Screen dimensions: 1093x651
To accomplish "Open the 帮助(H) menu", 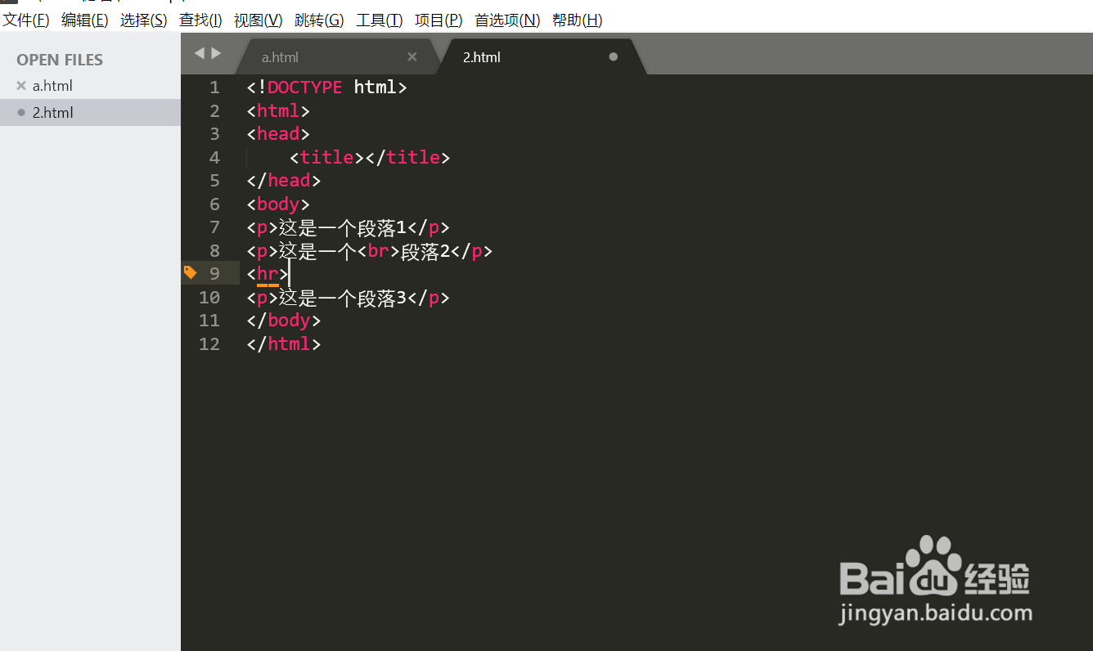I will point(578,20).
